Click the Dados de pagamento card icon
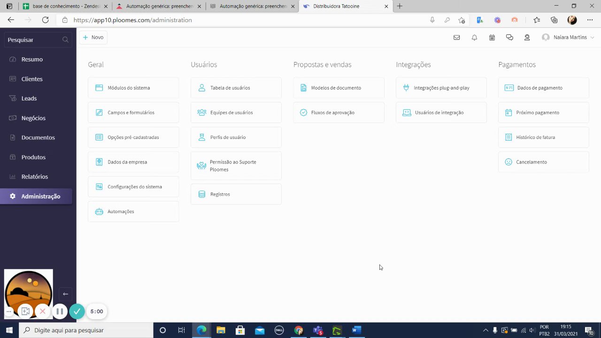This screenshot has height=338, width=601. click(x=509, y=88)
